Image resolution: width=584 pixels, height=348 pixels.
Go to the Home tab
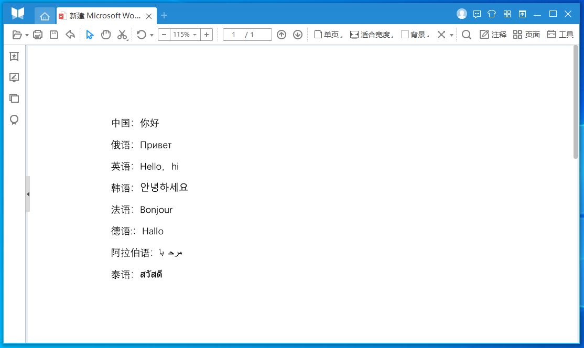45,16
